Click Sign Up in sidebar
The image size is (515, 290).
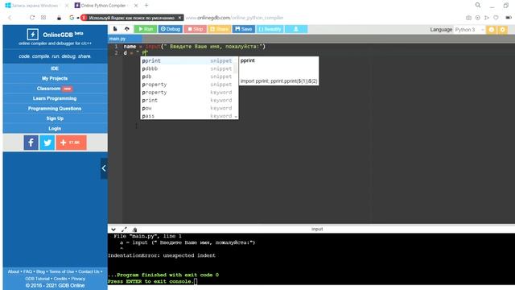(x=55, y=118)
